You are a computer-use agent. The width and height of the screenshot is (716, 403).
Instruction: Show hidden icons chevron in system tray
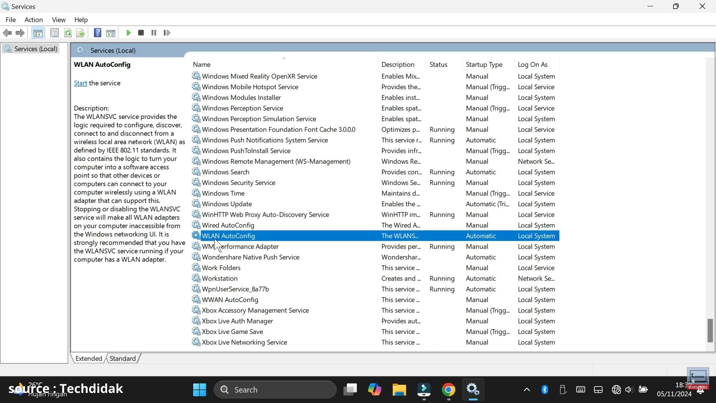click(x=527, y=390)
